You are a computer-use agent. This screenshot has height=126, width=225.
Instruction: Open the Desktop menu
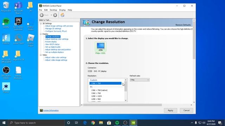[53, 10]
